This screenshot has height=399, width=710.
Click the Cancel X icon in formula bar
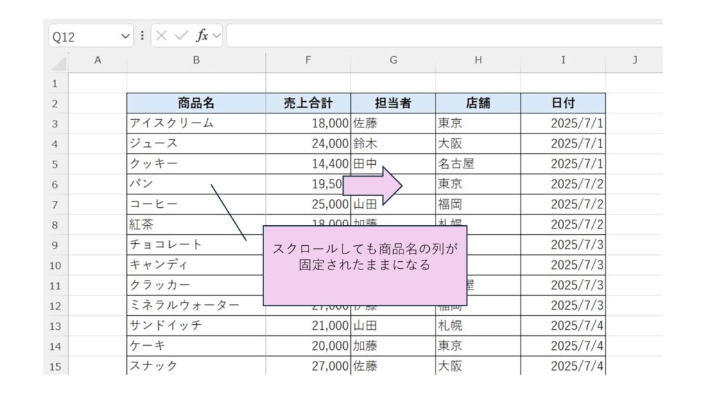click(x=162, y=36)
